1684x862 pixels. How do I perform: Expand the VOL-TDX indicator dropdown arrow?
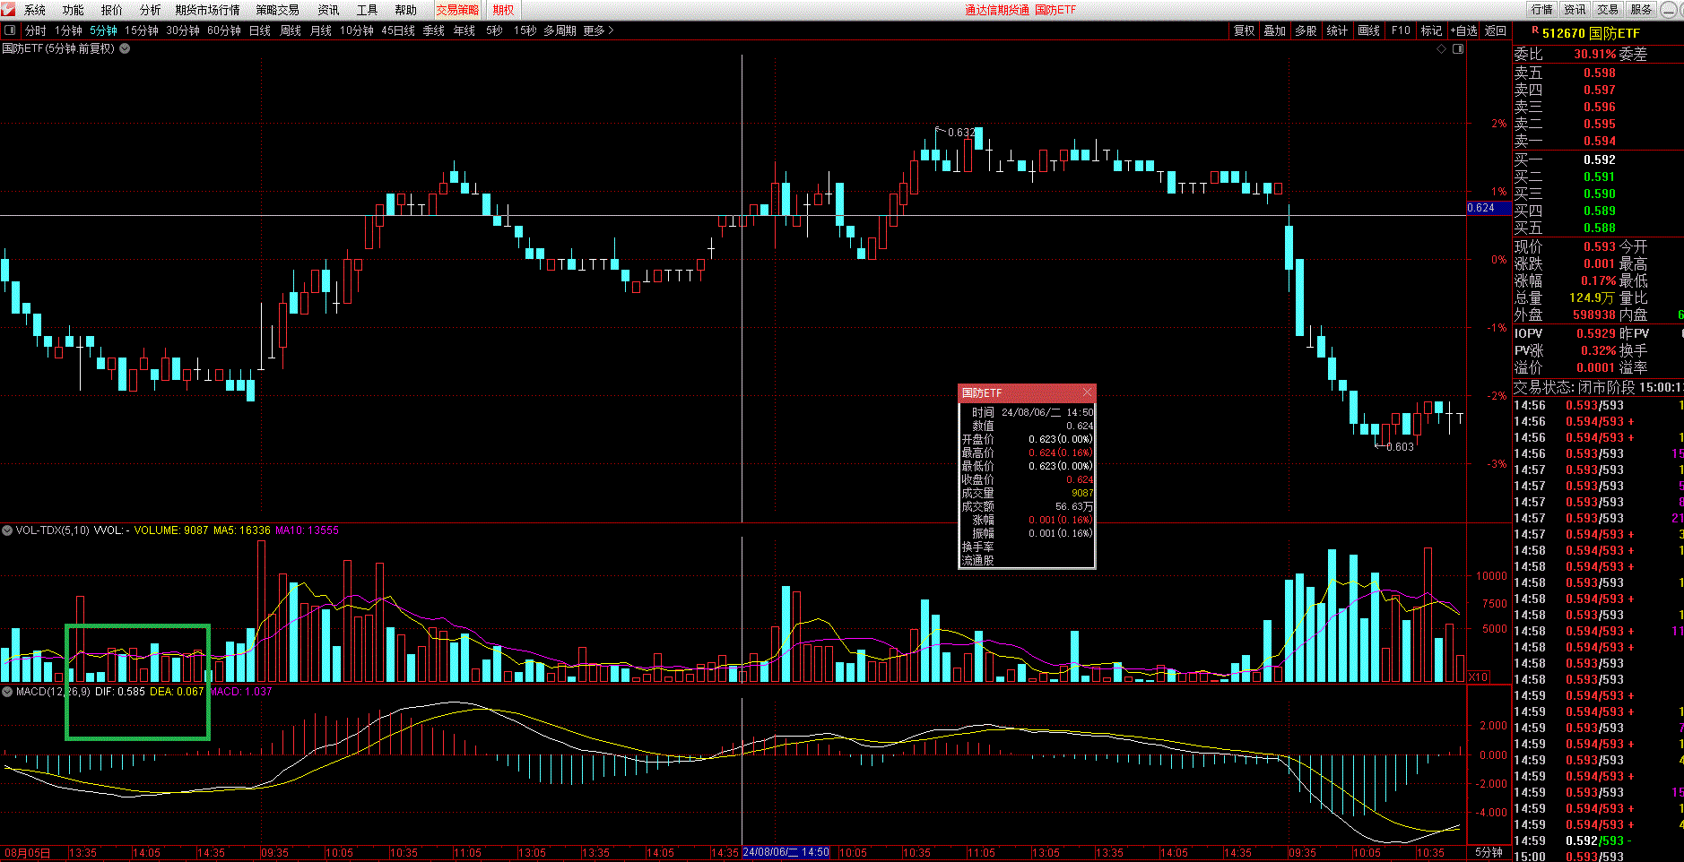7,530
